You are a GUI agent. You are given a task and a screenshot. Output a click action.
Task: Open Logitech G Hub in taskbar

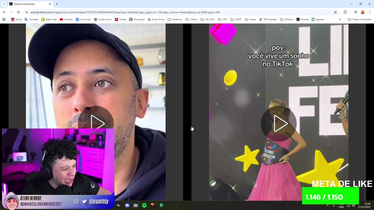pyautogui.click(x=118, y=205)
